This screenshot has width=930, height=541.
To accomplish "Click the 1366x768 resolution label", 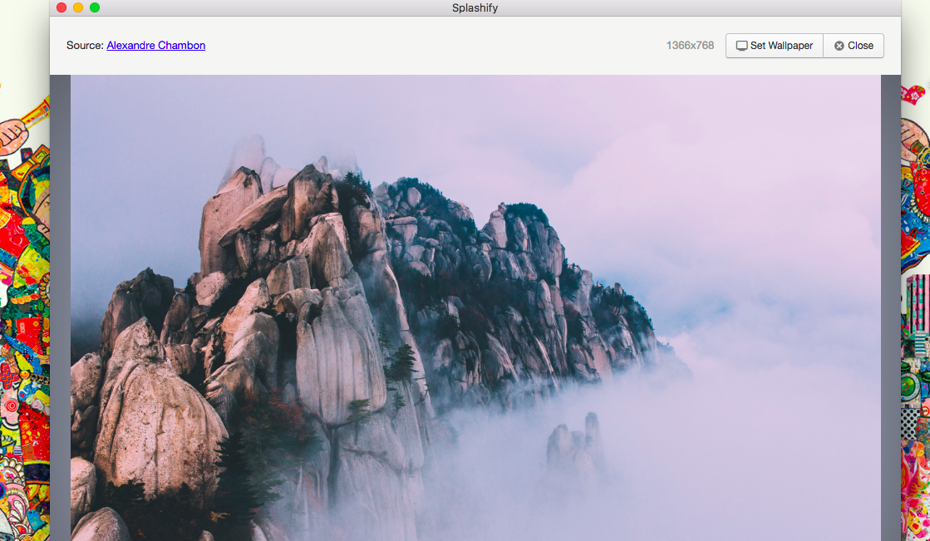I will pos(690,45).
